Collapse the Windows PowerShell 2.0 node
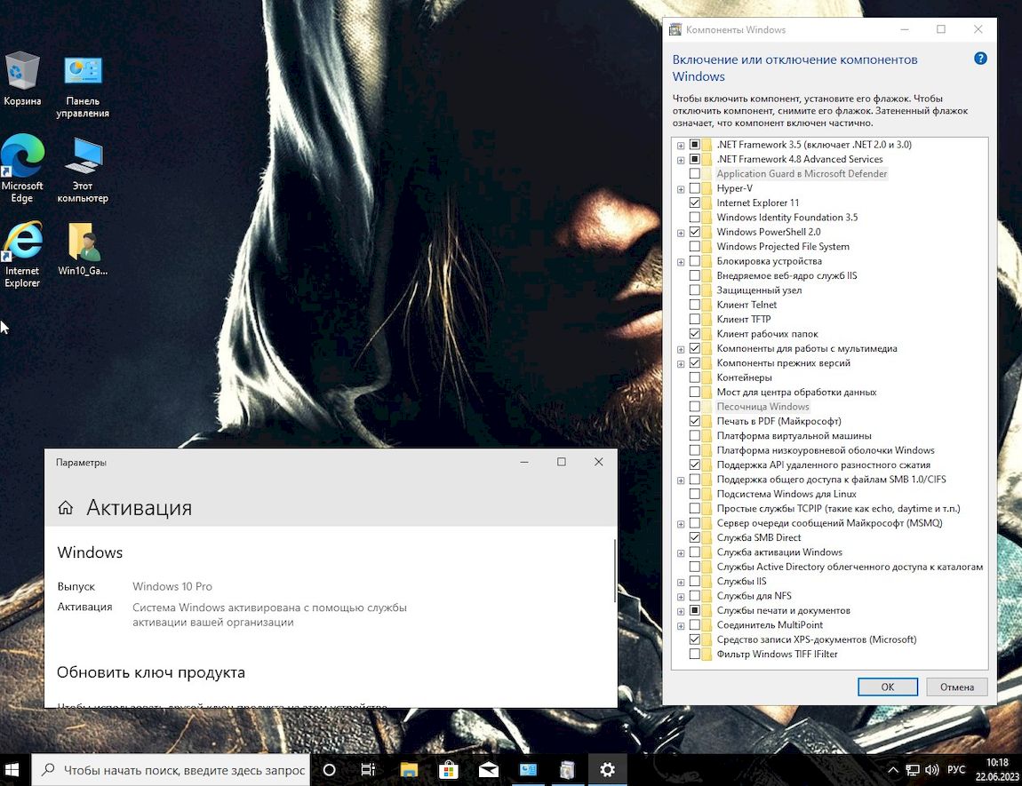Image resolution: width=1022 pixels, height=786 pixels. (681, 233)
